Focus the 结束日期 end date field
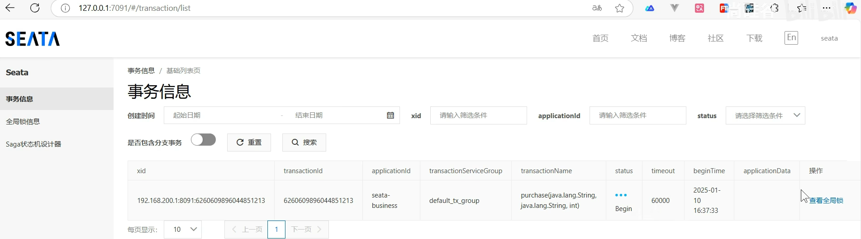This screenshot has height=239, width=861. (335, 115)
